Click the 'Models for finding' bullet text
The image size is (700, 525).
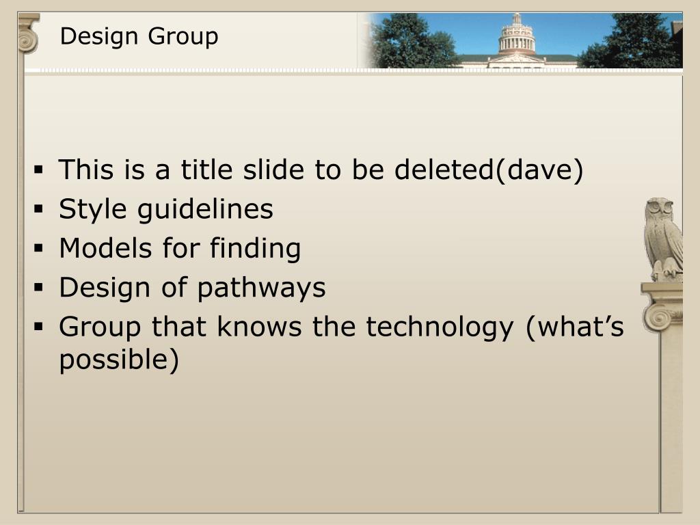[180, 247]
